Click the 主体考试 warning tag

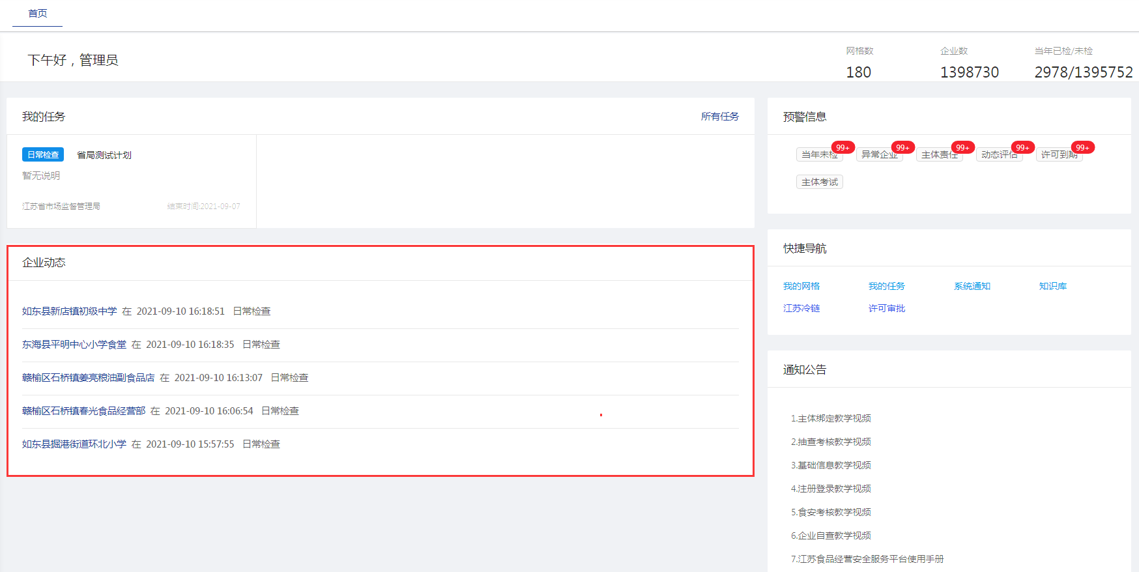click(x=819, y=182)
